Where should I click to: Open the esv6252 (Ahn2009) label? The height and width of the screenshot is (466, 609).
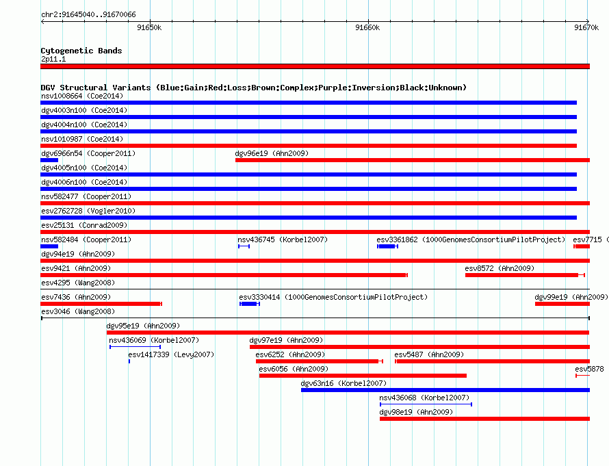pos(290,354)
